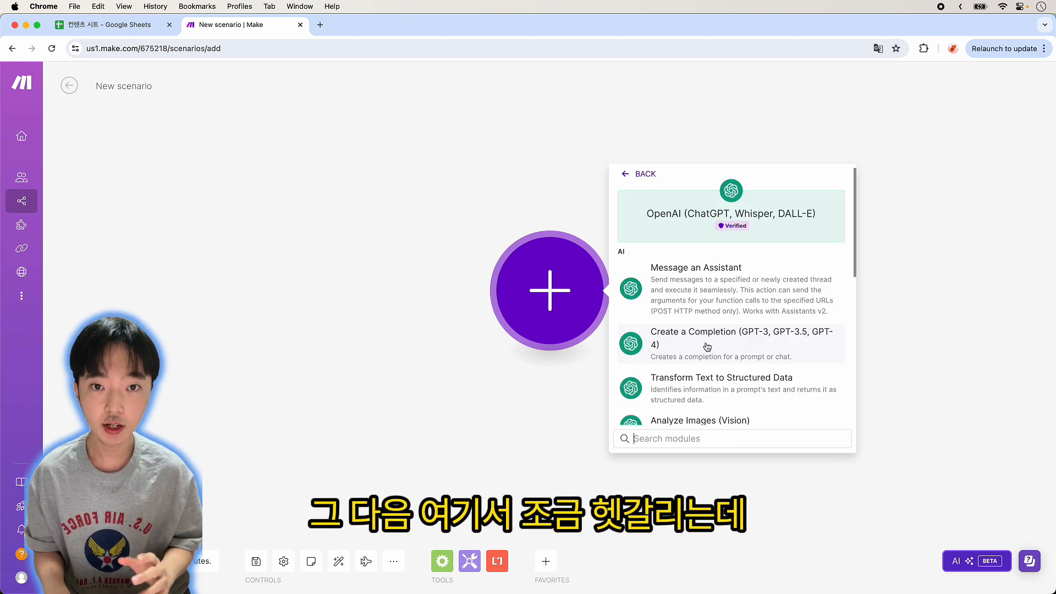Click the plus button to add new tab
The width and height of the screenshot is (1056, 594).
click(320, 24)
